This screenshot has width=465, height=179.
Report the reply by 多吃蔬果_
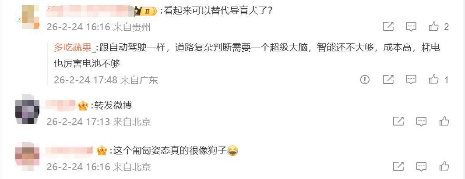click(x=365, y=79)
